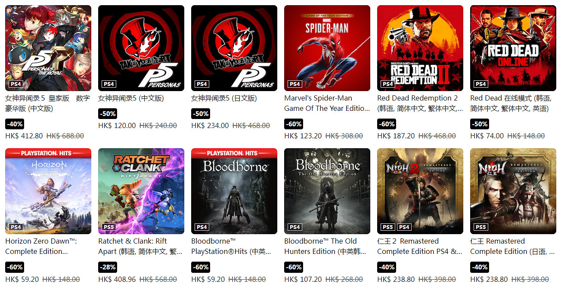561x293 pixels.
Task: Open the Horizon Zero Dawn Complete Edition cover
Action: [48, 191]
